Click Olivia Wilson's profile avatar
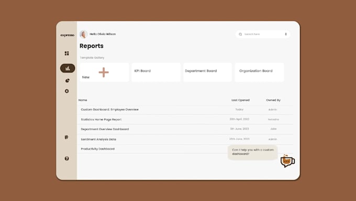This screenshot has width=356, height=201. click(x=84, y=34)
